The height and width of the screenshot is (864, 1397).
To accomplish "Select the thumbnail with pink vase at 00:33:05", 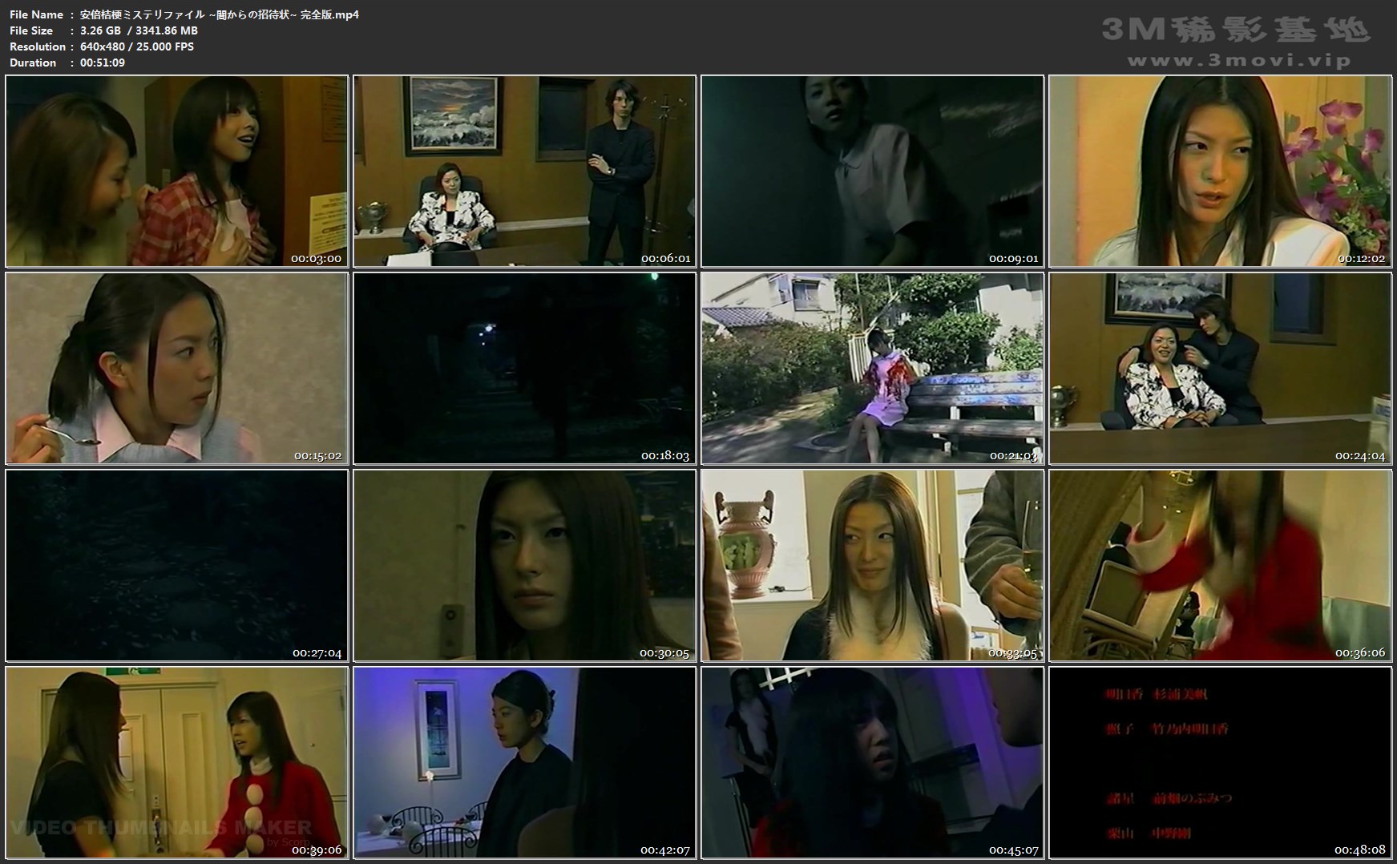I will pos(873,565).
